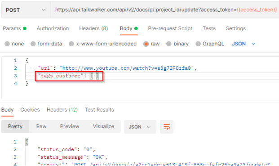Select the Pretty response view
Image resolution: width=279 pixels, height=166 pixels.
click(15, 126)
